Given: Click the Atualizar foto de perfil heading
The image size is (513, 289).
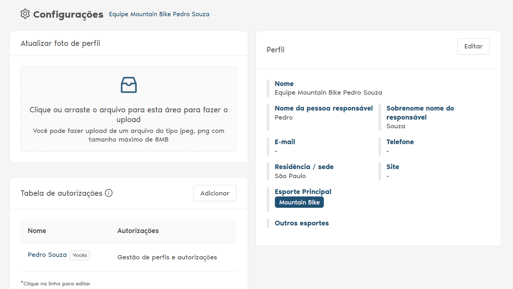Looking at the screenshot, I should [60, 44].
